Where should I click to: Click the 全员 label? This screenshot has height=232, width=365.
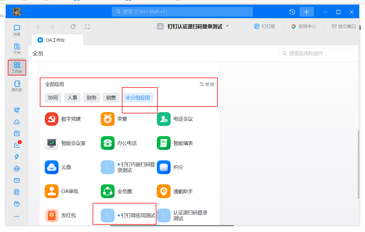38,53
